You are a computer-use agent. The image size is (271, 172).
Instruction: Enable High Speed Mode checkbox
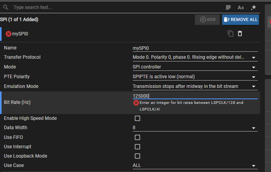tap(137, 118)
